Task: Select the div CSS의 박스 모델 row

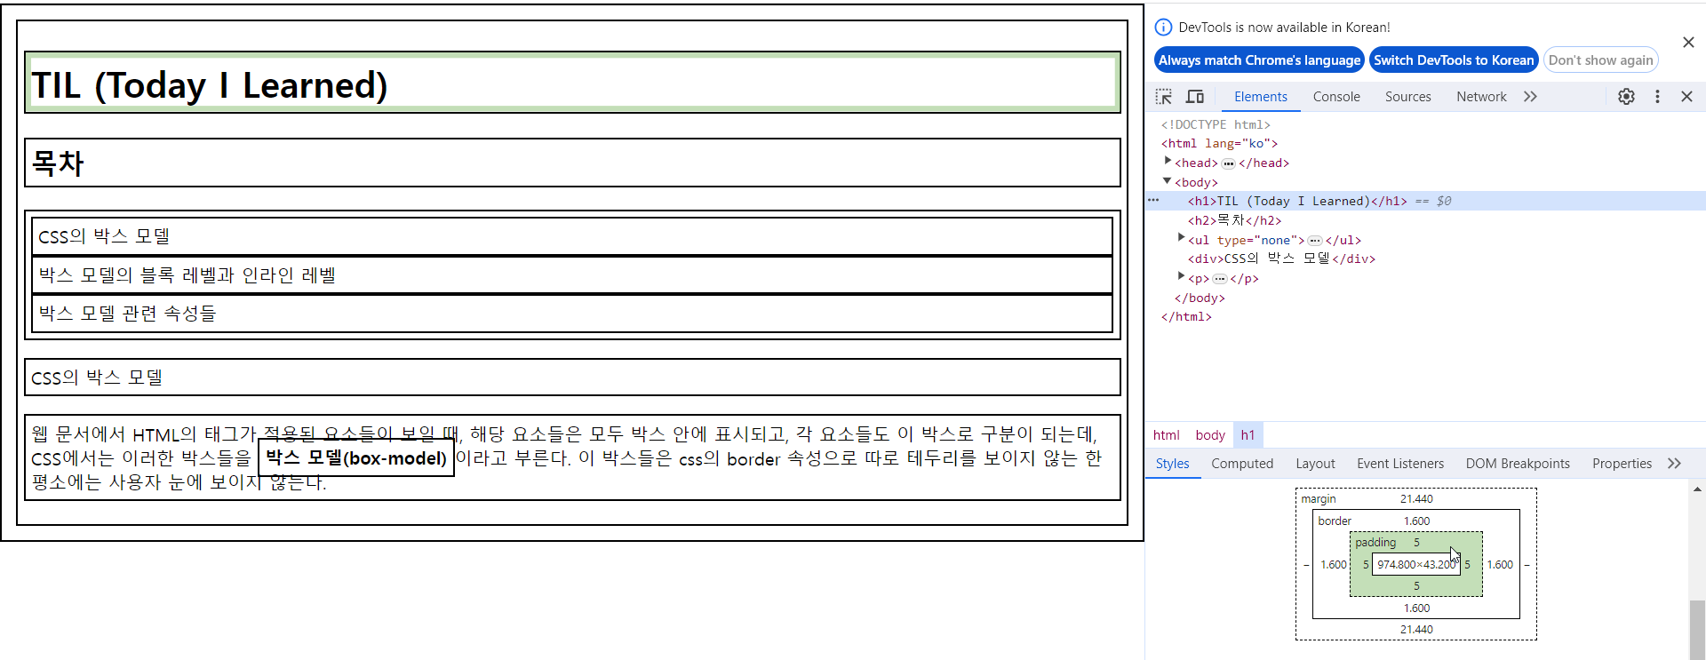Action: tap(1425, 258)
